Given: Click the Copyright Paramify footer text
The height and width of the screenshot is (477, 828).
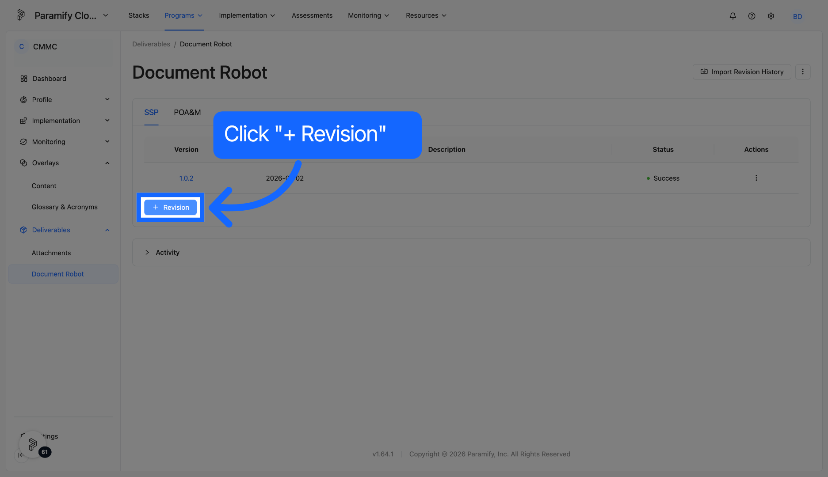Looking at the screenshot, I should click(490, 454).
